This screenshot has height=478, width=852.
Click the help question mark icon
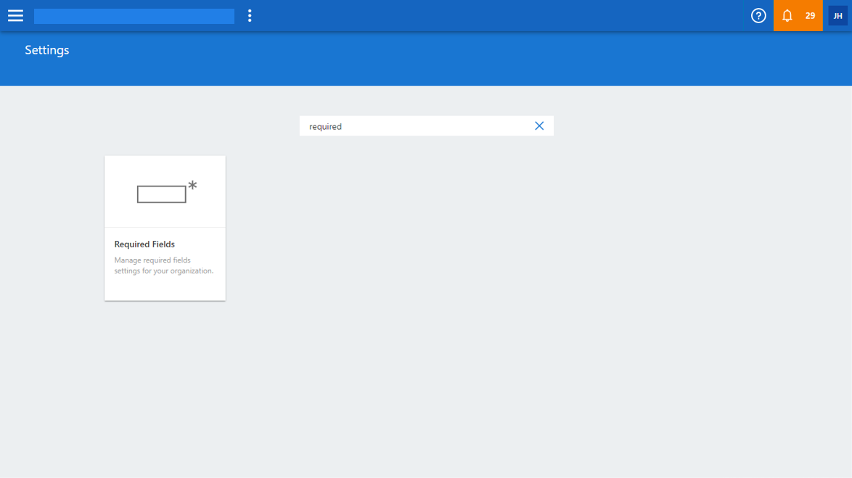click(758, 16)
